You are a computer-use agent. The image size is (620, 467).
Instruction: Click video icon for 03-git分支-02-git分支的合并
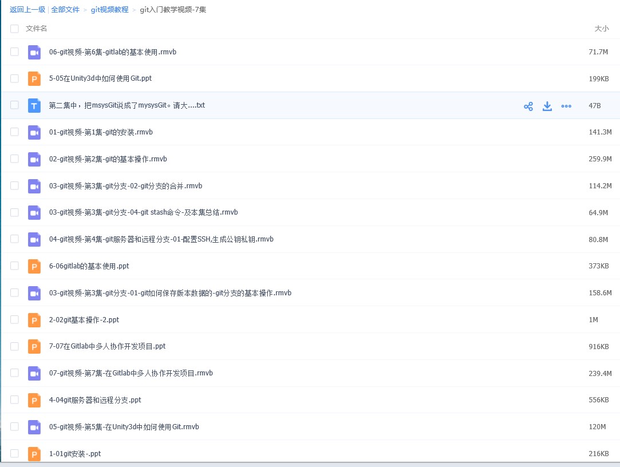(34, 186)
